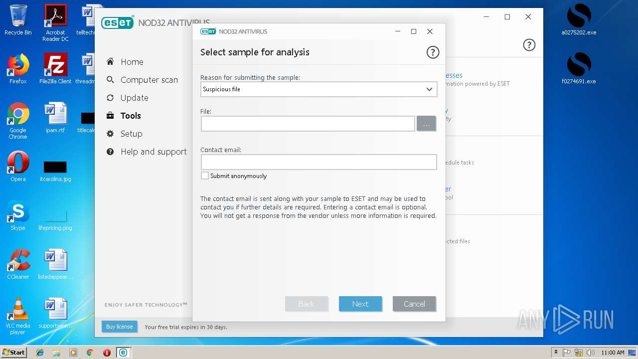Click the File path input field
This screenshot has height=359, width=638.
pos(308,124)
